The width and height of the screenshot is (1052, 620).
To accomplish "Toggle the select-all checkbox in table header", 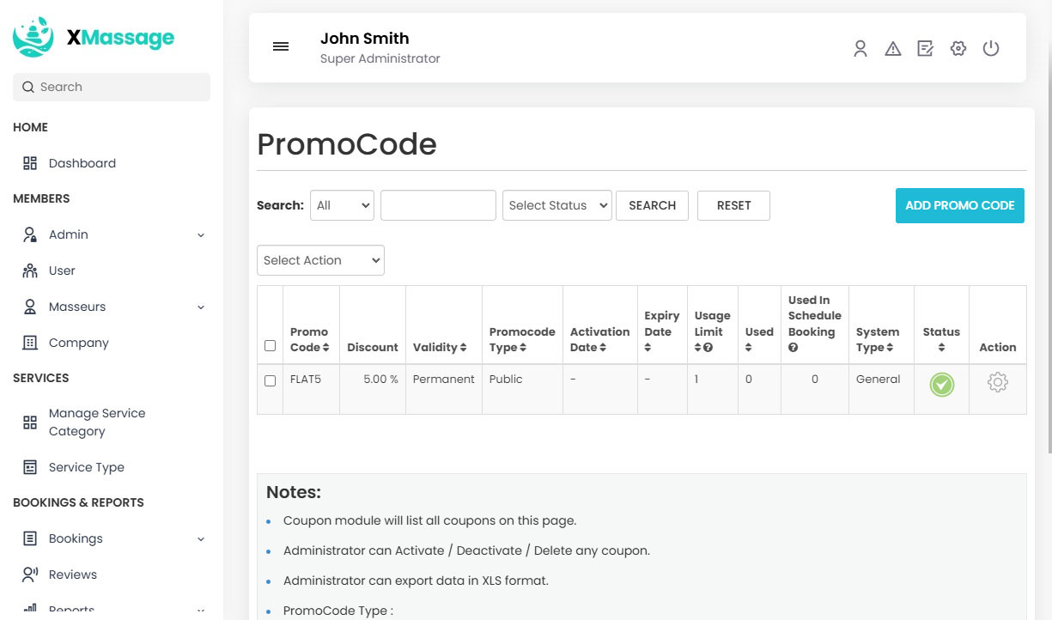I will pyautogui.click(x=270, y=346).
